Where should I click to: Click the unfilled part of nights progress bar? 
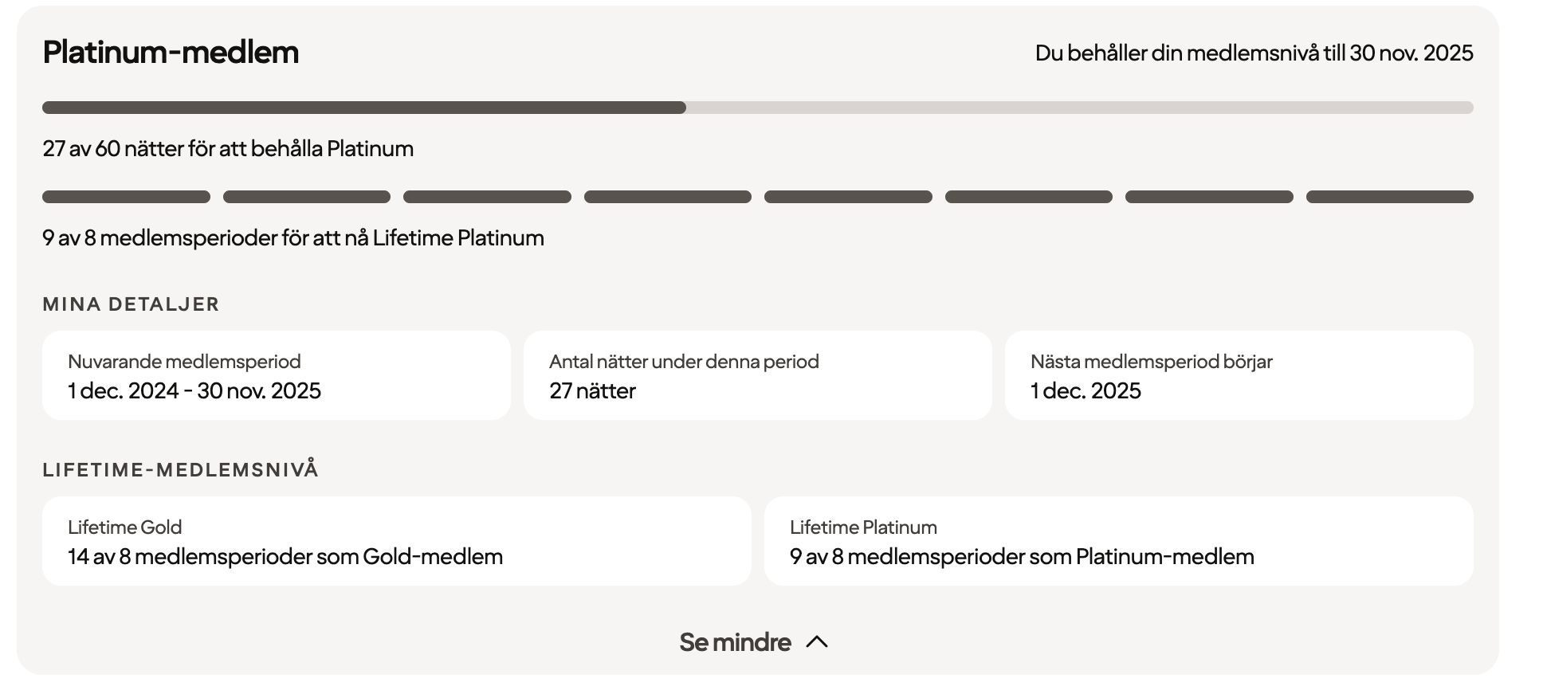[1079, 108]
